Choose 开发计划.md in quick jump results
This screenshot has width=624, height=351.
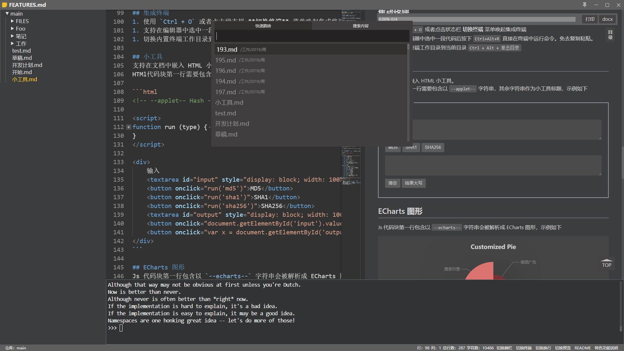310,123
